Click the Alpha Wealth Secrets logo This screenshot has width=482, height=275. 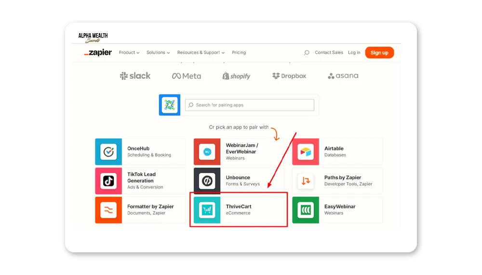(x=93, y=37)
